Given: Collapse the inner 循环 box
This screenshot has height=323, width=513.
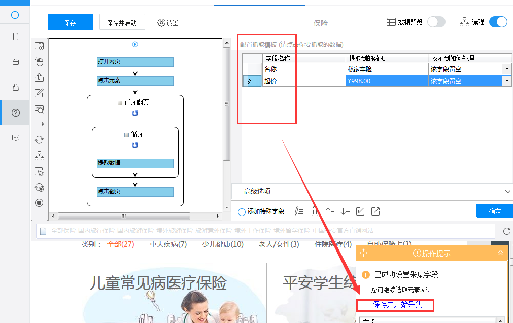Looking at the screenshot, I should click(126, 135).
